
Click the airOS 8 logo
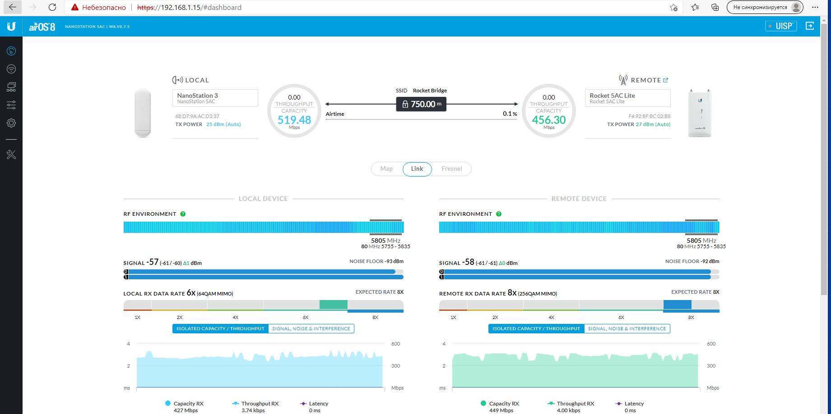point(42,27)
